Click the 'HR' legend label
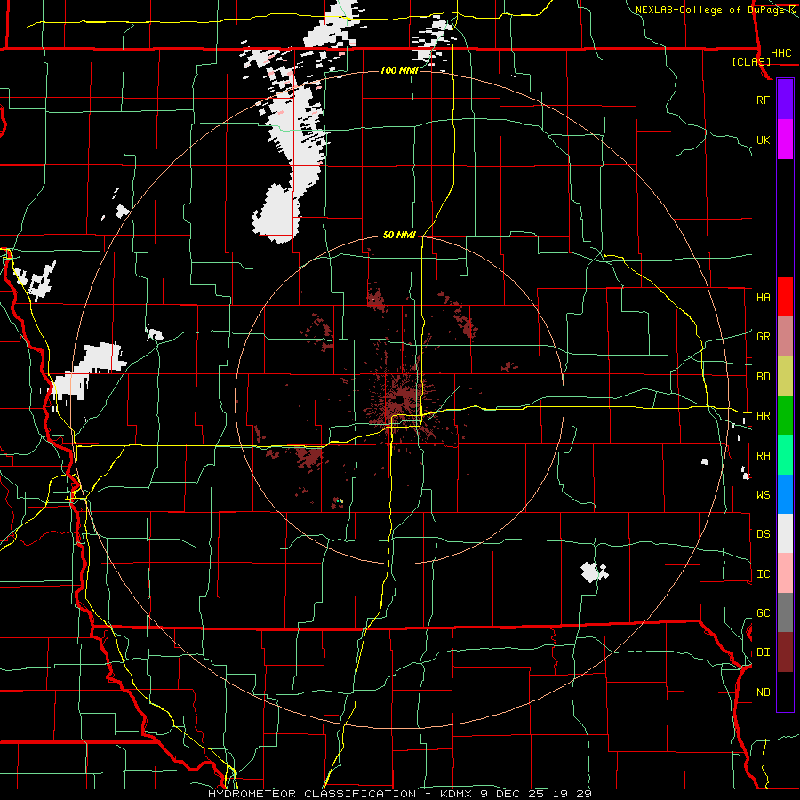Viewport: 800px width, 800px height. [763, 416]
